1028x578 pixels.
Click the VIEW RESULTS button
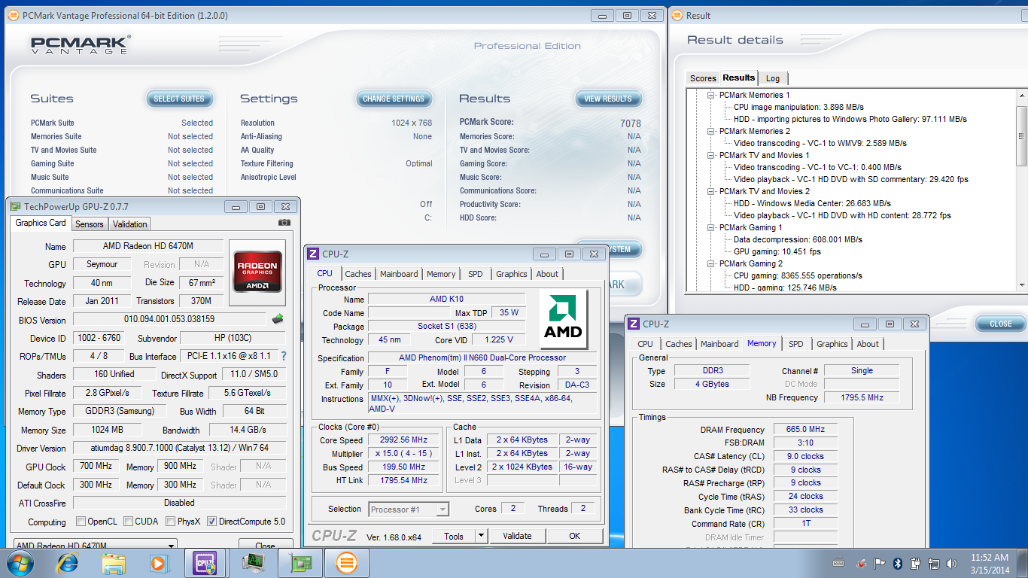(608, 99)
